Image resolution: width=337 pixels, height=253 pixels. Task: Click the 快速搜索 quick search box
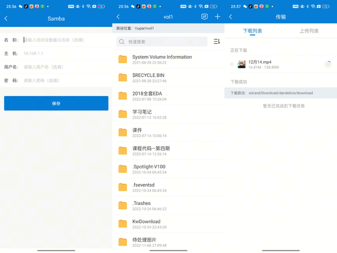(162, 42)
